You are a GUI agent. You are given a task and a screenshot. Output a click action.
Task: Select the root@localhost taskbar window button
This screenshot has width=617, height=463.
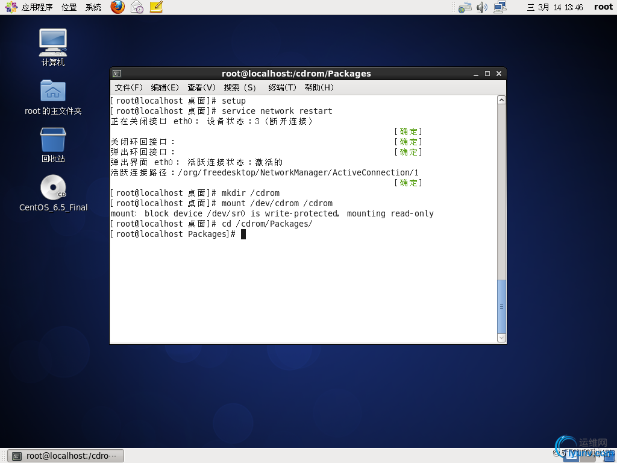pyautogui.click(x=66, y=456)
